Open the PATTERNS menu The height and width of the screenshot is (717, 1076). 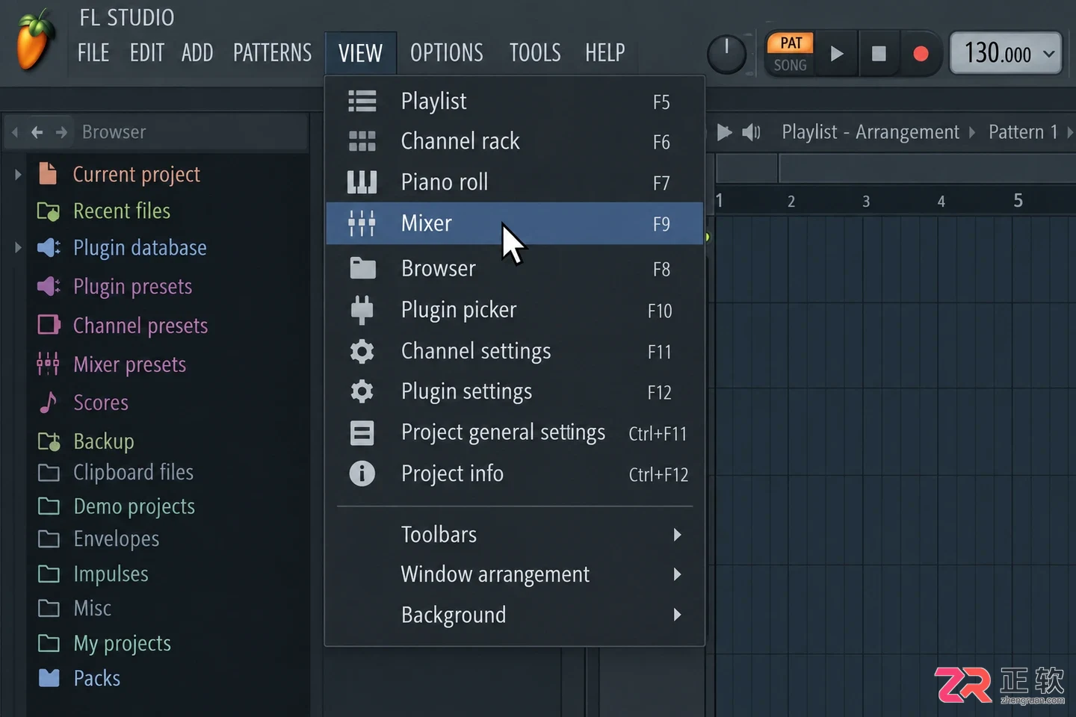273,53
